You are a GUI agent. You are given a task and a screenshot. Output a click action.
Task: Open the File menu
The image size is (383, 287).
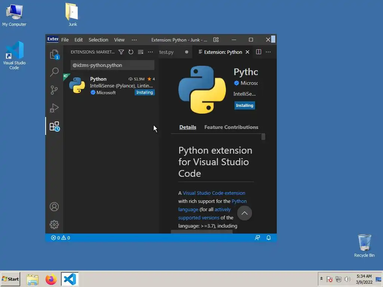click(x=65, y=40)
